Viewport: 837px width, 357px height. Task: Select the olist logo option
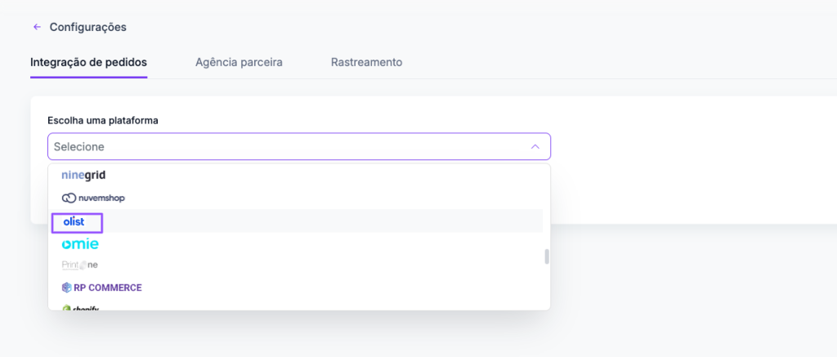coord(74,222)
